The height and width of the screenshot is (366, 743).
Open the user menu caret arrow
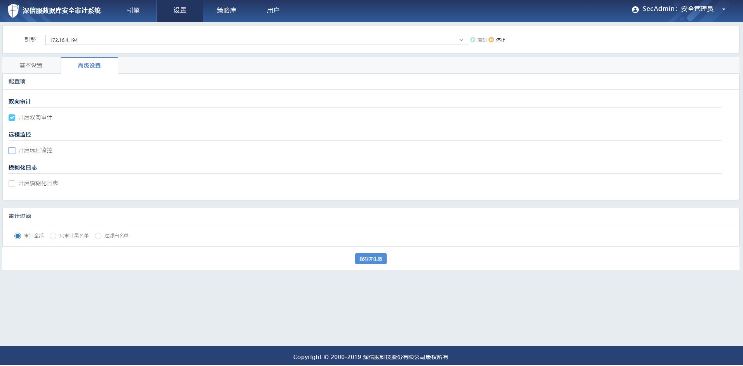pos(724,9)
